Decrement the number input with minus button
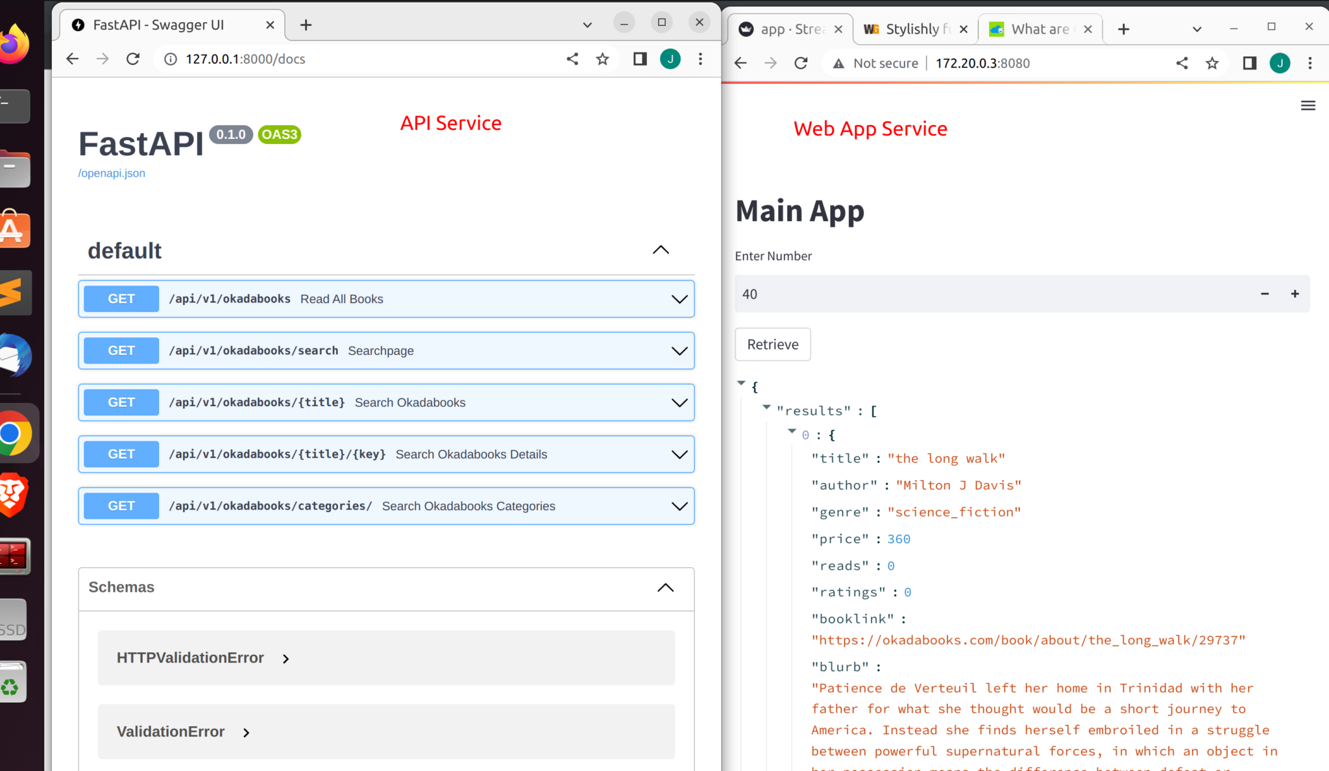This screenshot has height=771, width=1329. tap(1265, 294)
